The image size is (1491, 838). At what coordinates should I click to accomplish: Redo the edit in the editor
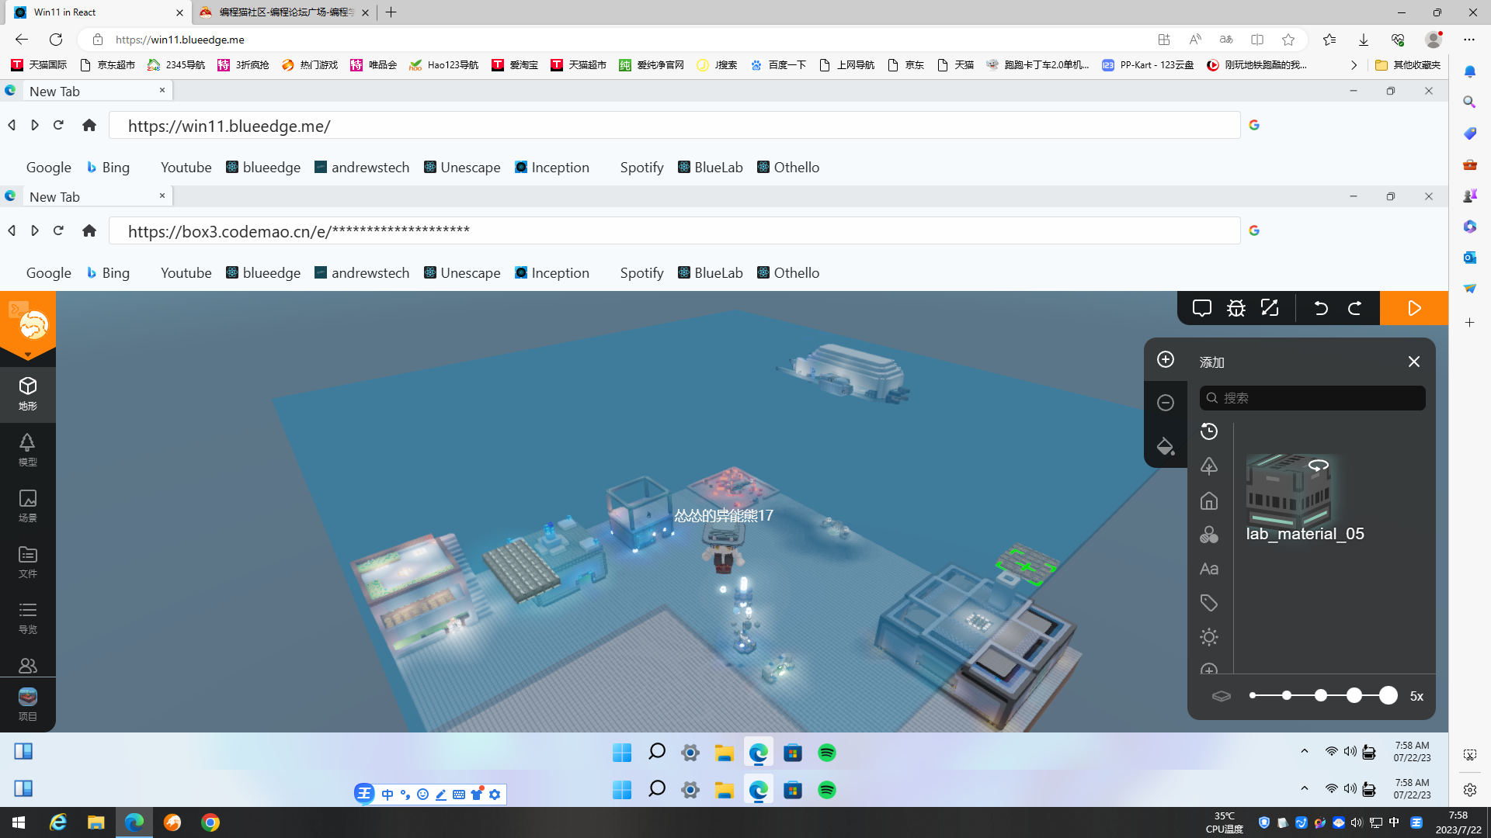(x=1355, y=308)
